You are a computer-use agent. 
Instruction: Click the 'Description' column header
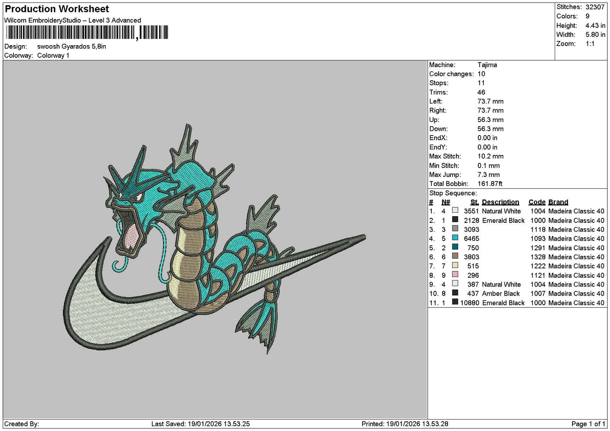tap(500, 202)
